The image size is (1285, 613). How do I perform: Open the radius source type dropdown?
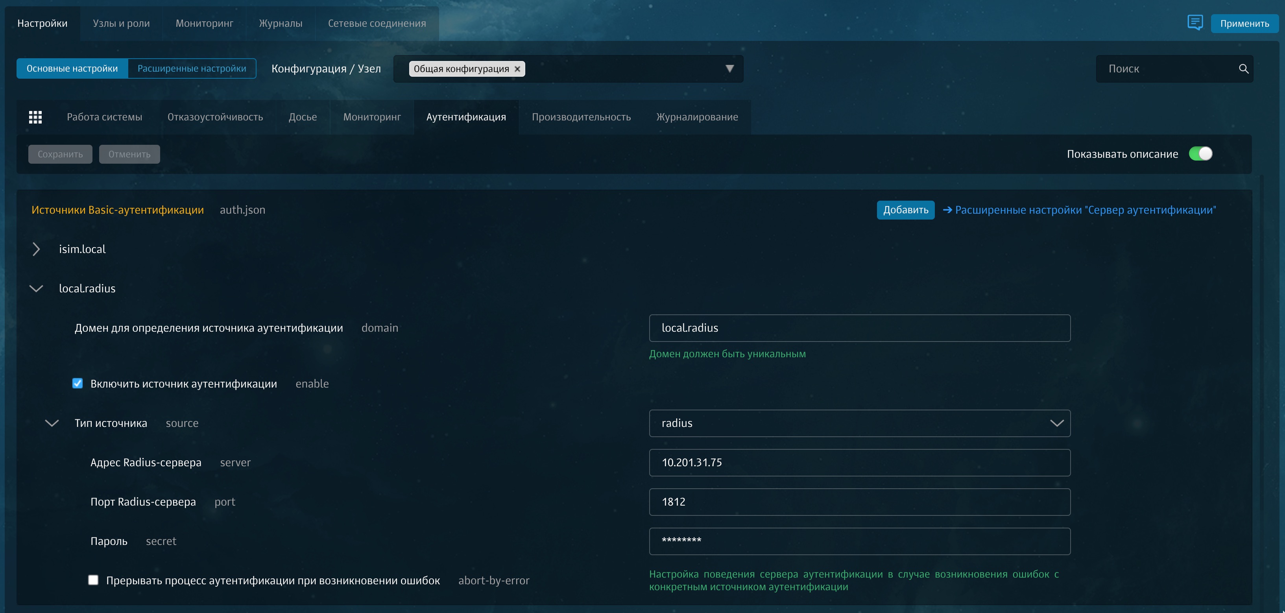[859, 423]
